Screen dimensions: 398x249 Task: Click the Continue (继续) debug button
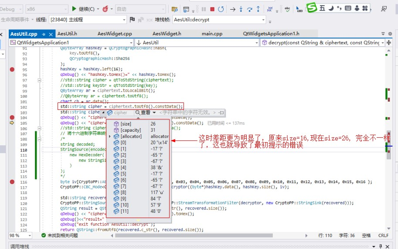click(83, 9)
